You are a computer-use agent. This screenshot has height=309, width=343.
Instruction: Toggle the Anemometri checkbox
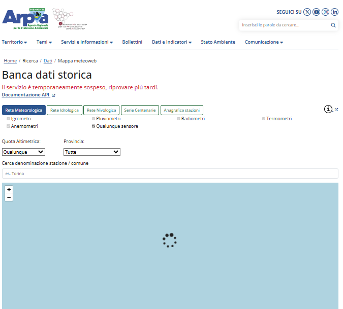8,126
